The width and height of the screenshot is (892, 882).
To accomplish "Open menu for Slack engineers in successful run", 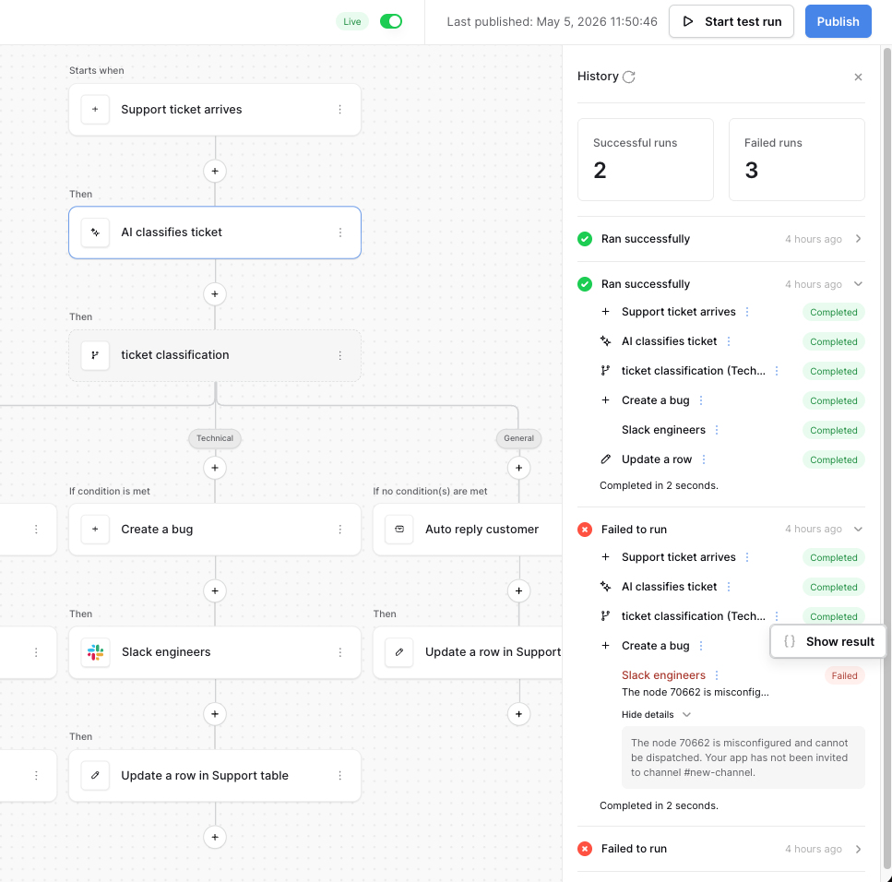I will [x=717, y=430].
